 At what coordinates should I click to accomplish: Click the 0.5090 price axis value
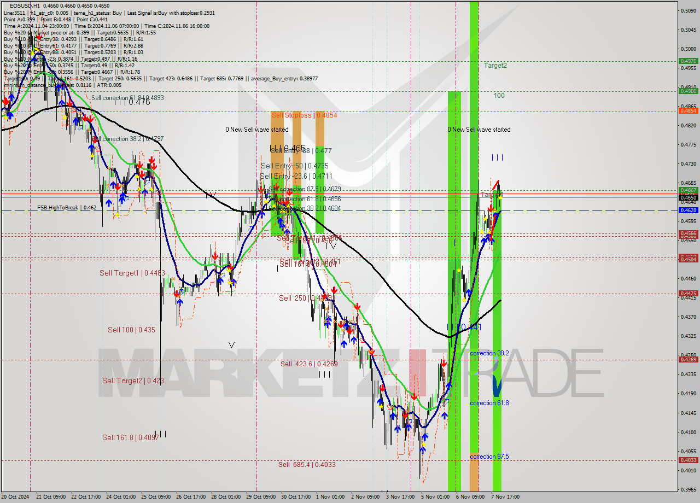click(x=689, y=10)
